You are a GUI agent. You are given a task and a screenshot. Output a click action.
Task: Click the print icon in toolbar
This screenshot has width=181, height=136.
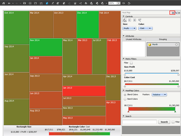(x=86, y=3)
